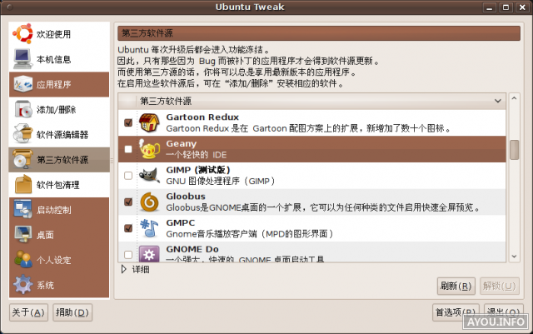Click the window menu button in title bar
The image size is (533, 334).
point(10,7)
